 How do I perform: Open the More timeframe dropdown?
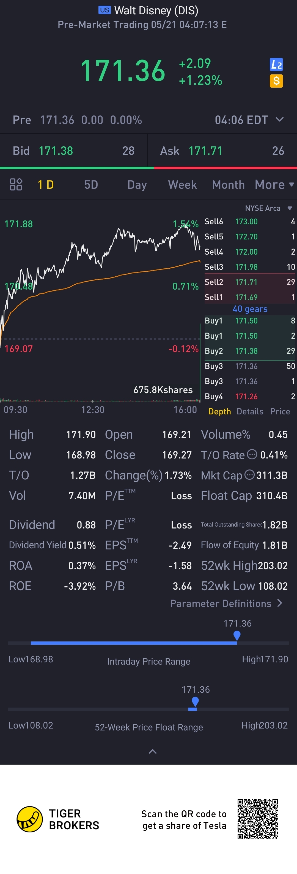point(274,185)
